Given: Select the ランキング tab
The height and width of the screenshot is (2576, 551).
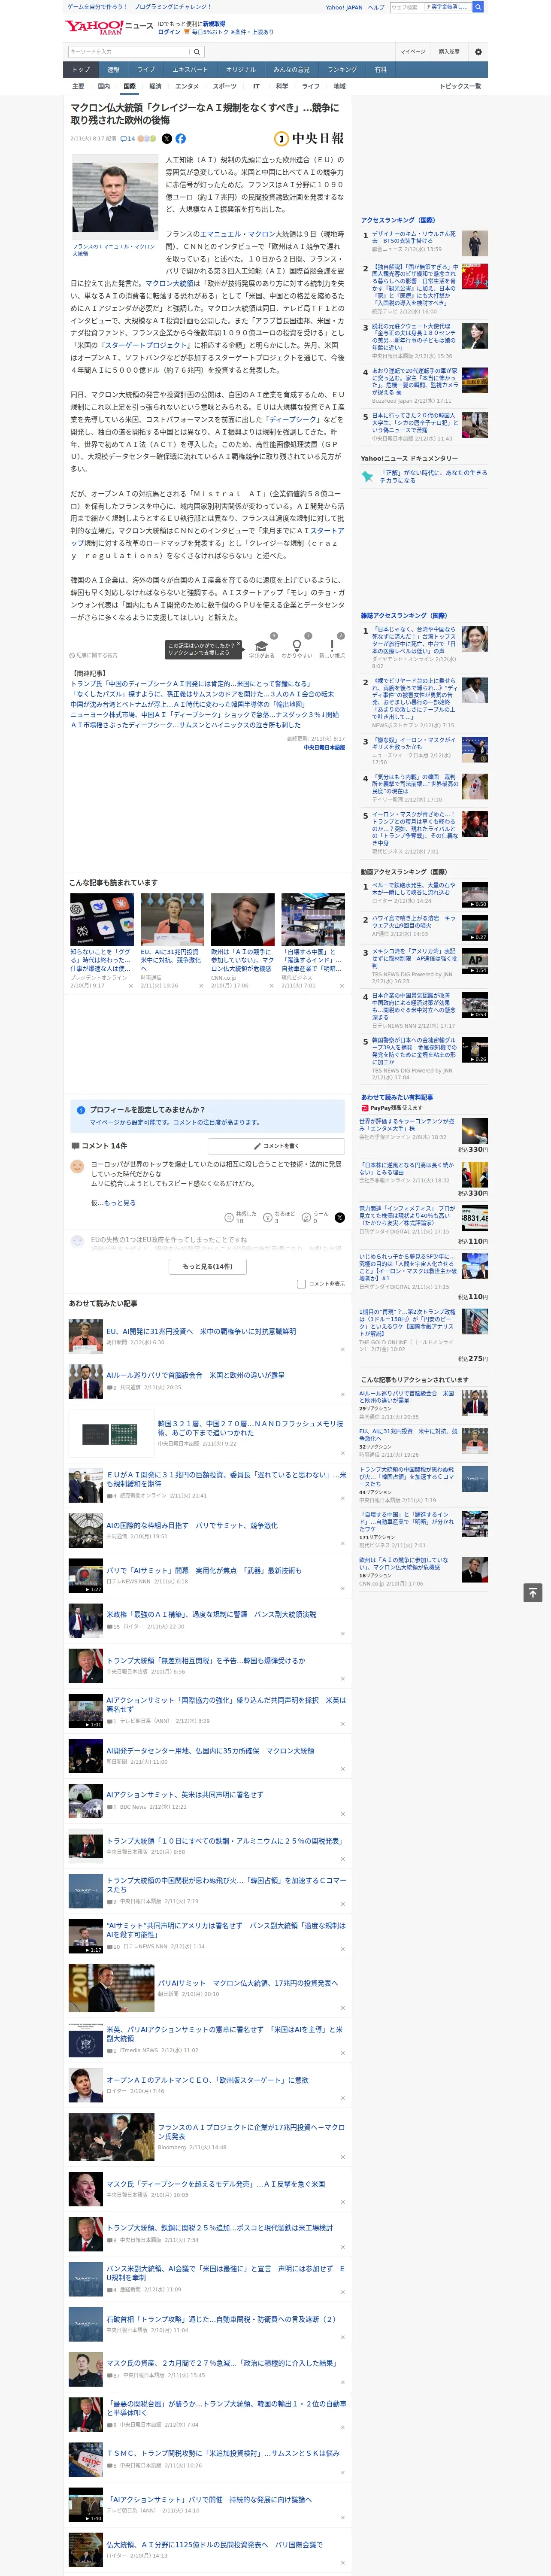Looking at the screenshot, I should coord(342,70).
